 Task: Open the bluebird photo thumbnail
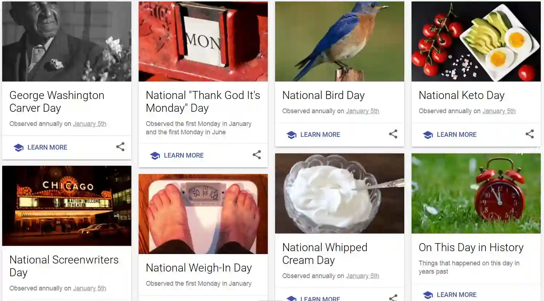(339, 41)
